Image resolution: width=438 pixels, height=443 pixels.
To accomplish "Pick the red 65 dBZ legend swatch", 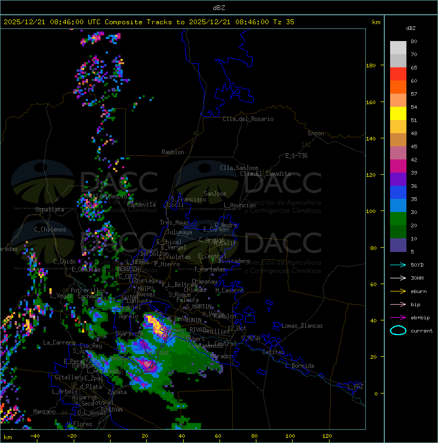I will pos(398,74).
